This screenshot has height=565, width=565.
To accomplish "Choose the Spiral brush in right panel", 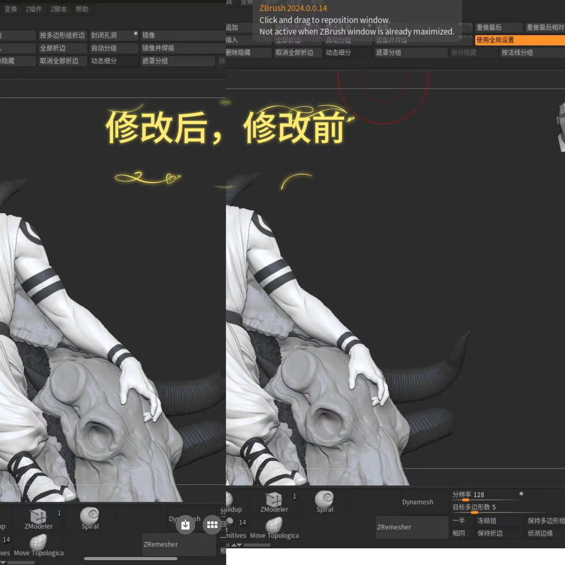I will click(x=325, y=501).
